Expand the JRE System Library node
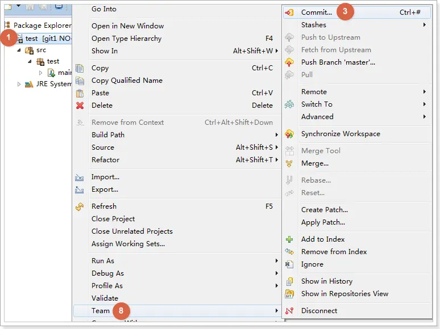 coord(19,84)
